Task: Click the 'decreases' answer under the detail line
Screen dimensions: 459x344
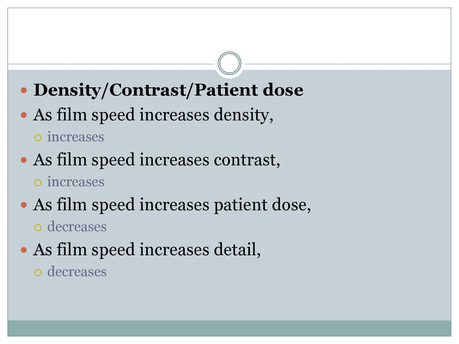Action: [77, 272]
